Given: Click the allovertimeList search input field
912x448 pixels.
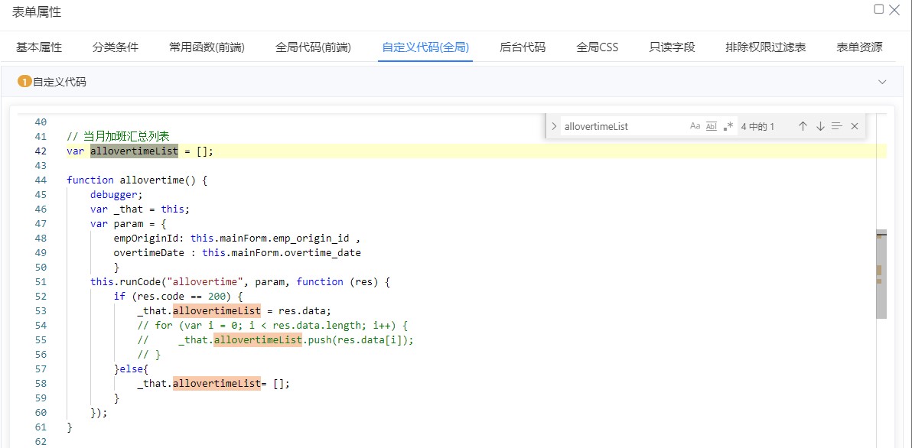Looking at the screenshot, I should click(x=620, y=126).
